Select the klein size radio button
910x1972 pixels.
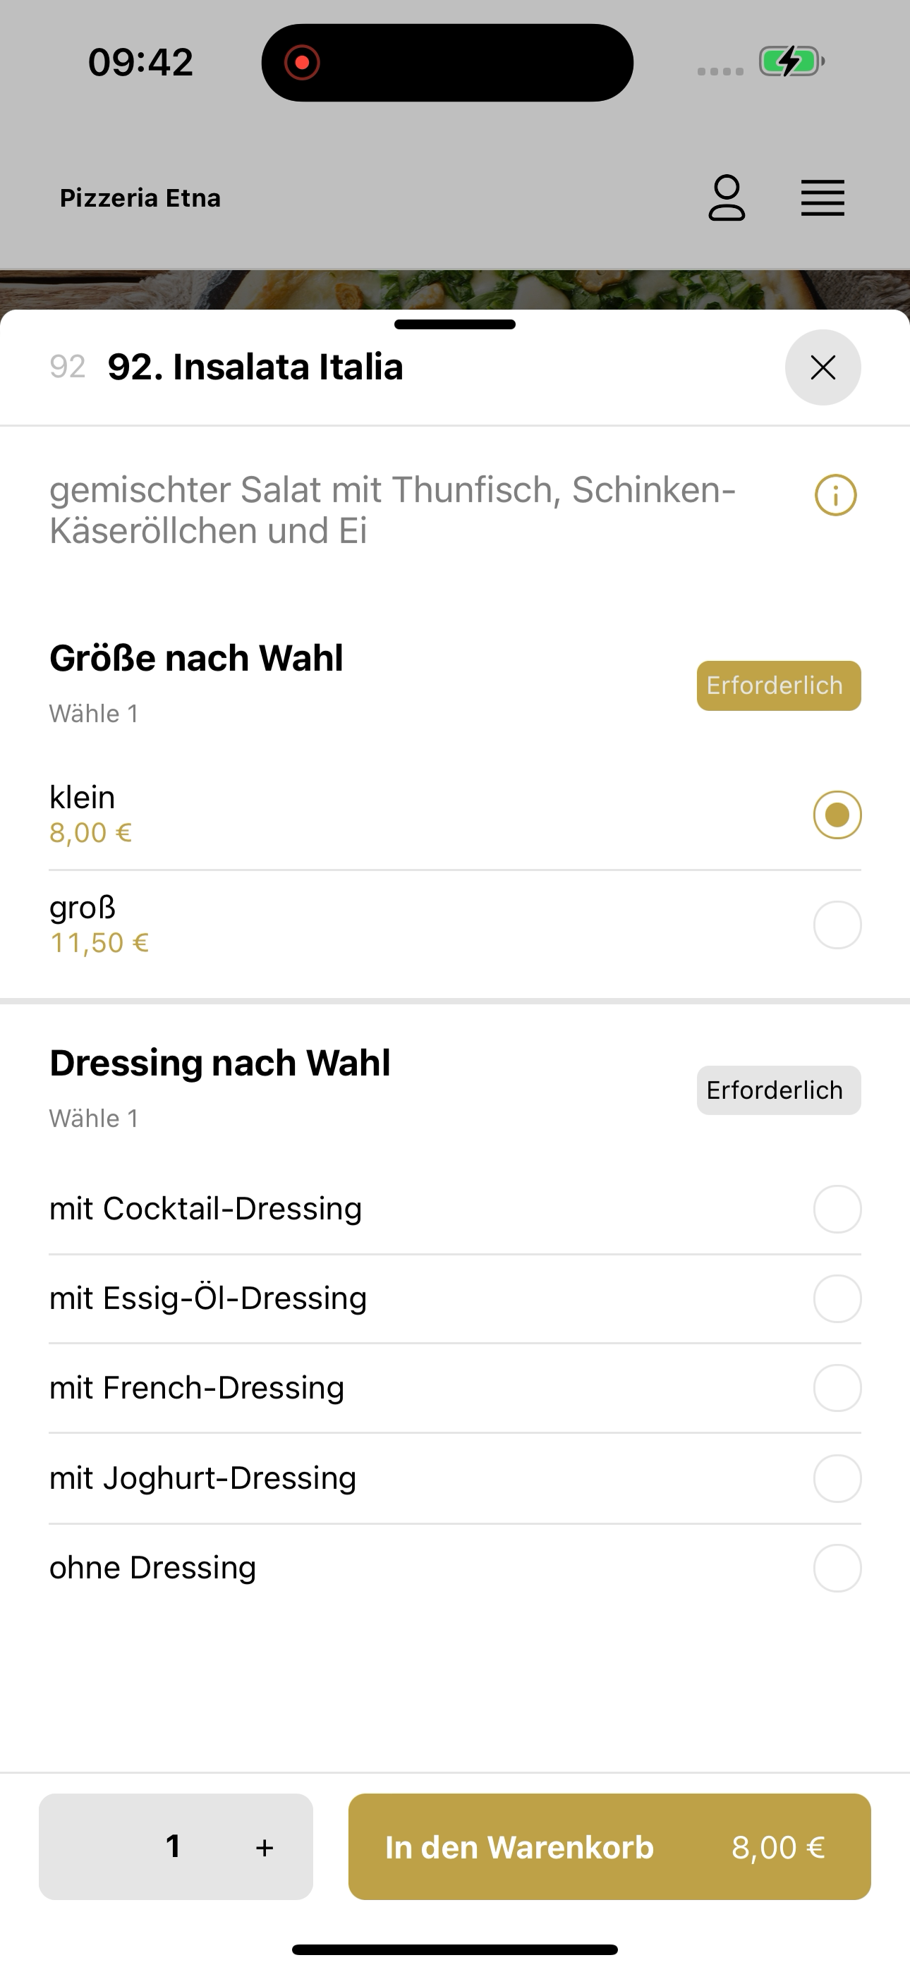(837, 815)
